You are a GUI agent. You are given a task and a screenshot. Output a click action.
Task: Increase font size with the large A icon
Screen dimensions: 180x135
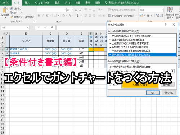tap(76, 10)
